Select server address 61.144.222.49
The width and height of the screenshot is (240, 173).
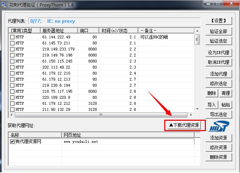[56, 37]
